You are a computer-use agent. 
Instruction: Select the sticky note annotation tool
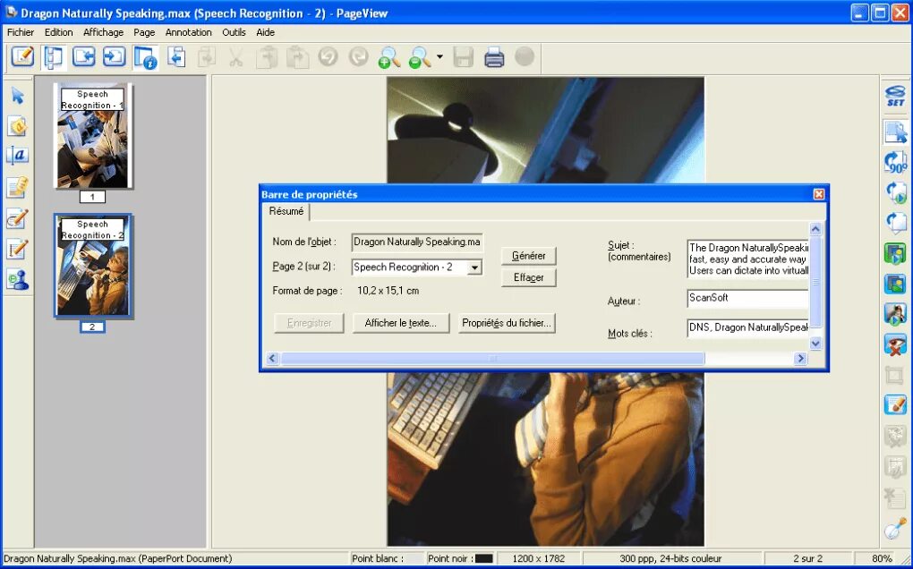coord(18,187)
